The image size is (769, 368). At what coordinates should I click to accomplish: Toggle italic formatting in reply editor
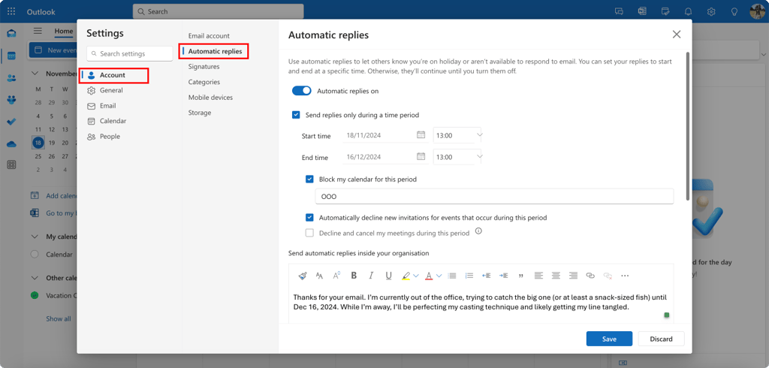click(x=371, y=276)
